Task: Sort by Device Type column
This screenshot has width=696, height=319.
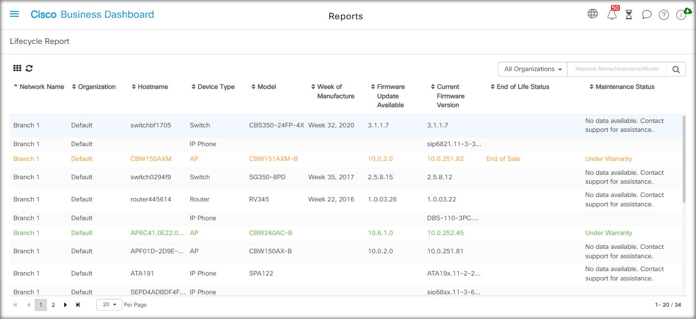Action: point(213,87)
